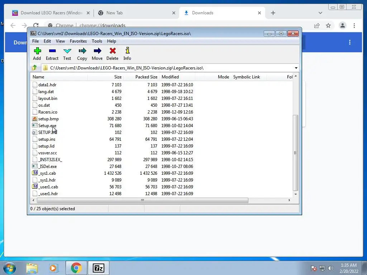Click the Delete toolbar icon
Viewport: 367px width, 275px height.
pos(112,54)
